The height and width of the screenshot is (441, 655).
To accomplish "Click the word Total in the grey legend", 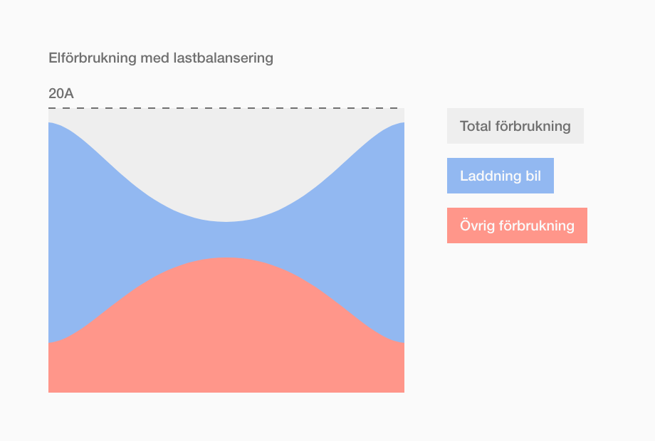I will click(x=476, y=126).
